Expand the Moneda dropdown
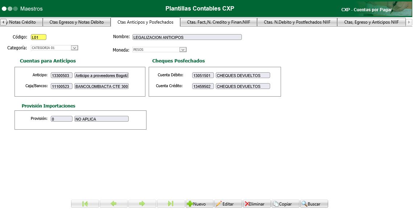Image resolution: width=413 pixels, height=215 pixels. [x=183, y=50]
